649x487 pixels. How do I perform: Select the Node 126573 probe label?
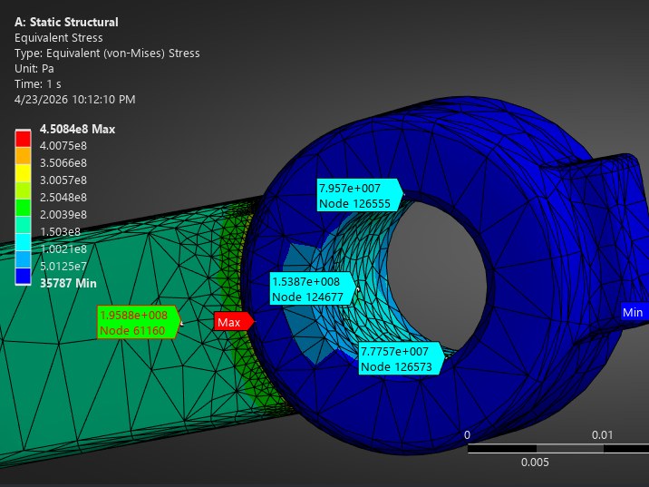[401, 358]
